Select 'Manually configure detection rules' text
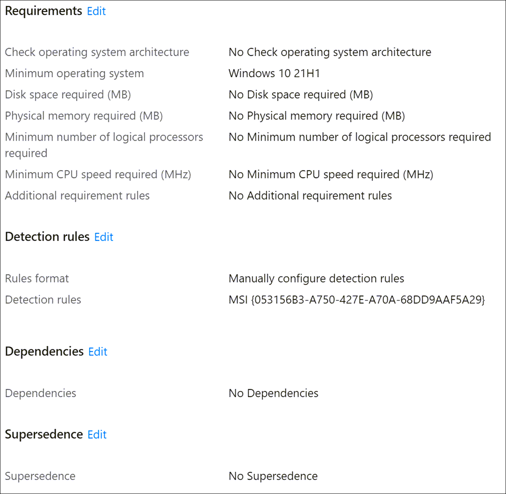 pos(316,279)
